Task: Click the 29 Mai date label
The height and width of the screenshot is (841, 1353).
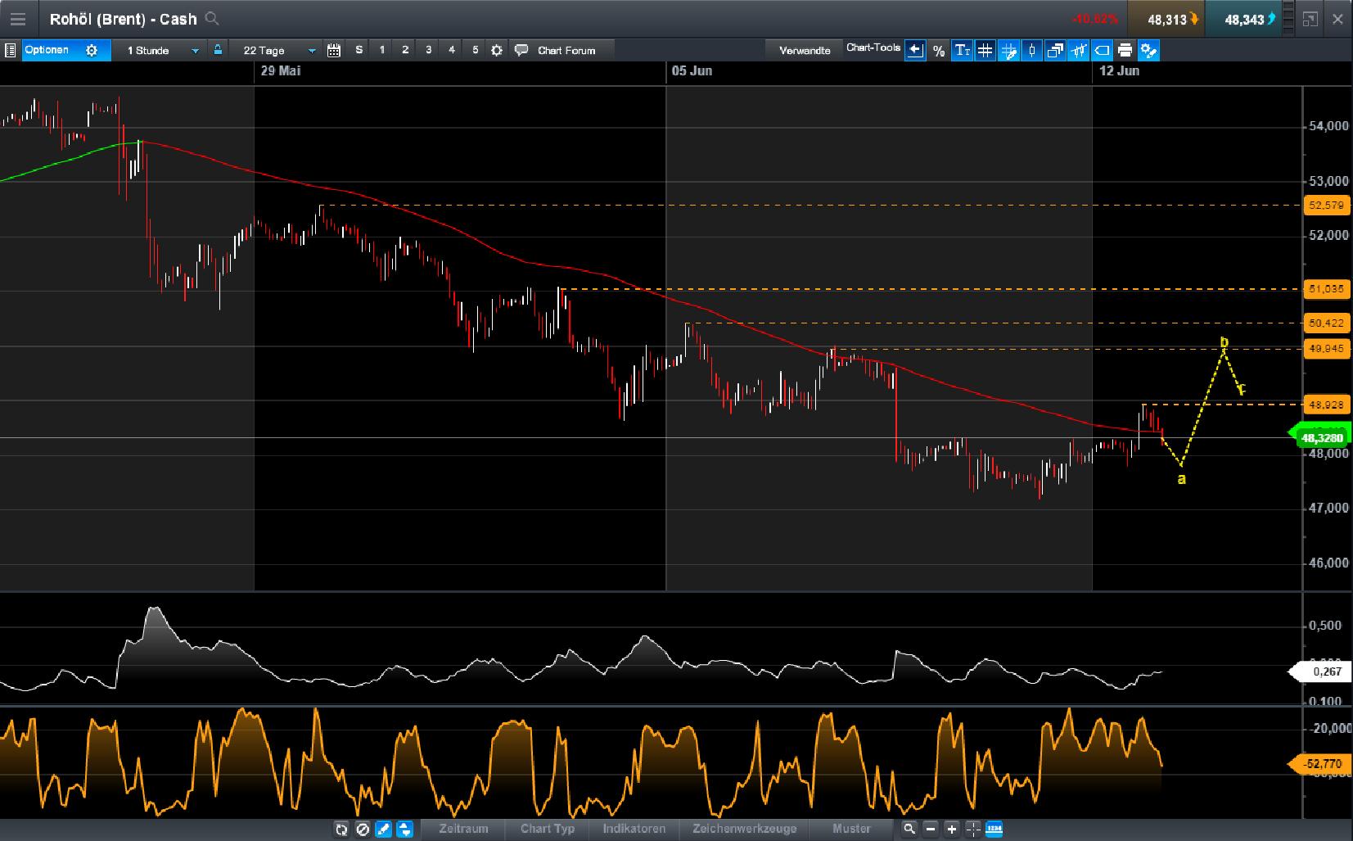Action: pos(281,71)
